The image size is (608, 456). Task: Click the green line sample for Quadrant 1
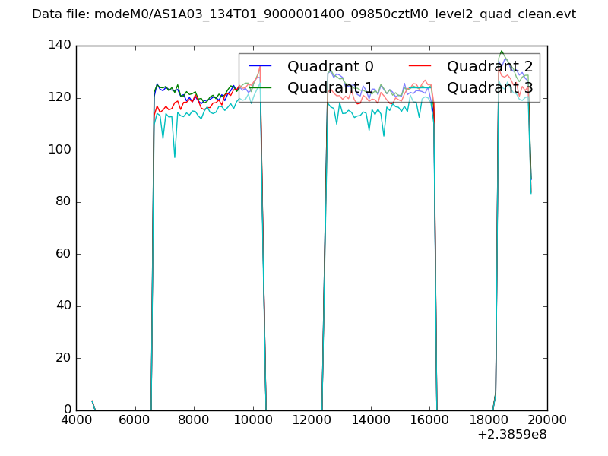[261, 88]
